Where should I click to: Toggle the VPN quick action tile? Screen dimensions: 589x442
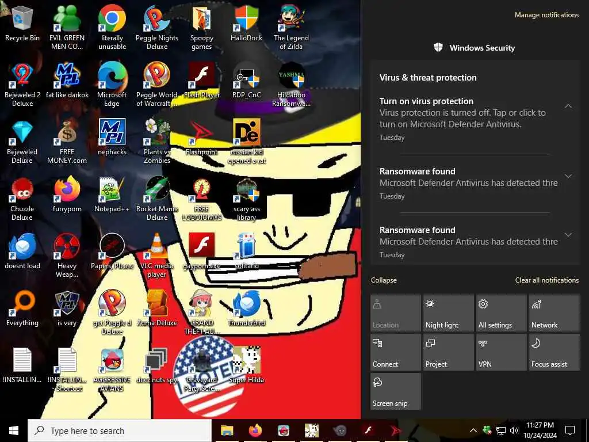501,352
